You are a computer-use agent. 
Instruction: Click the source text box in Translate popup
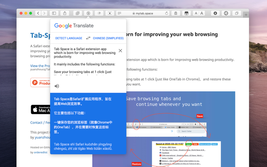pos(85,61)
